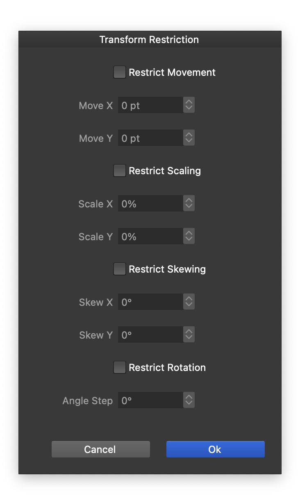This screenshot has width=300, height=496.
Task: Select the Scale X percentage field
Action: click(x=150, y=204)
